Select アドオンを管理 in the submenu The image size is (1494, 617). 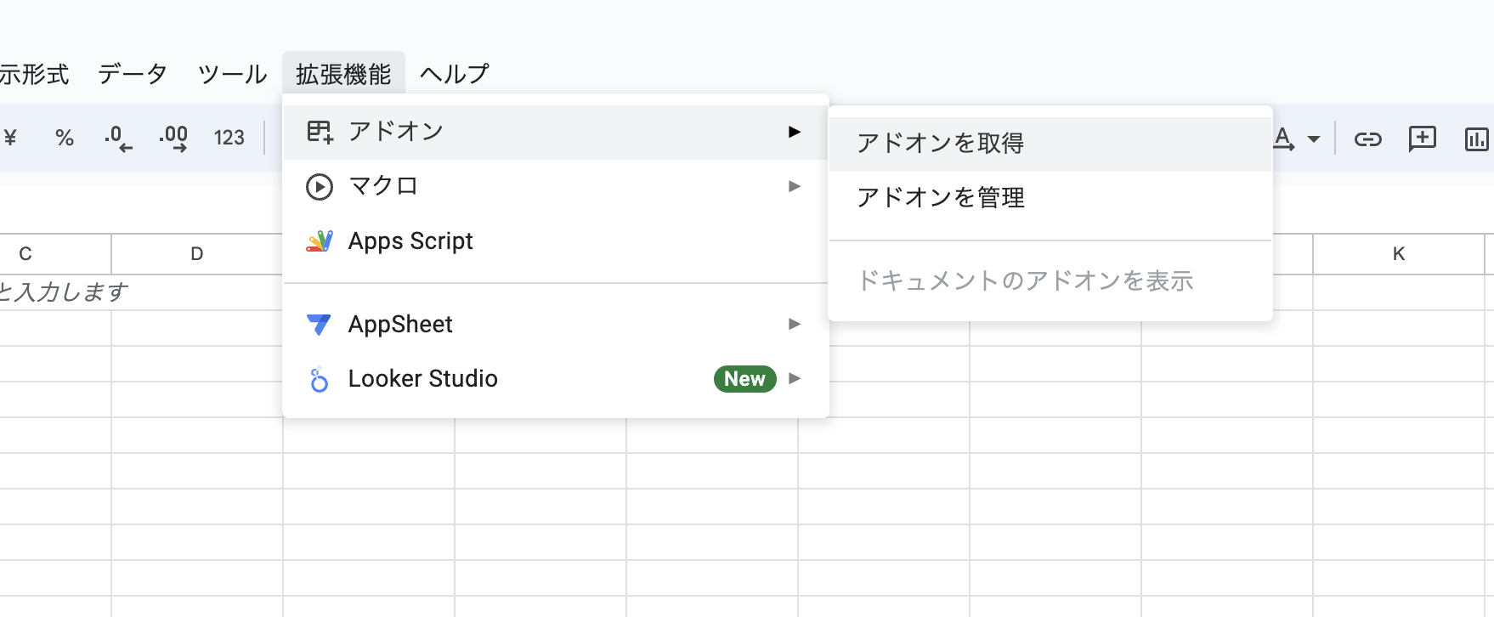tap(1050, 198)
